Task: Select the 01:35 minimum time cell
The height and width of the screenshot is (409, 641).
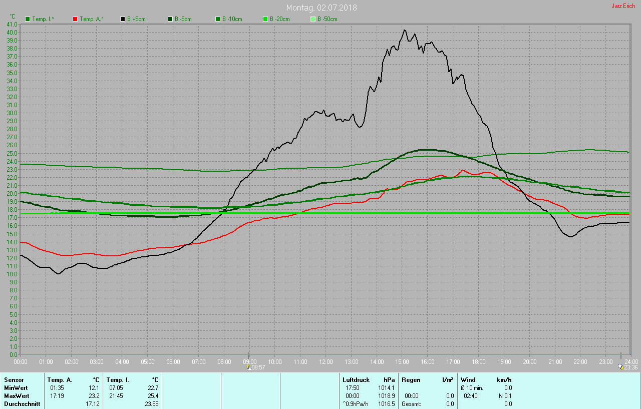Action: (x=57, y=388)
